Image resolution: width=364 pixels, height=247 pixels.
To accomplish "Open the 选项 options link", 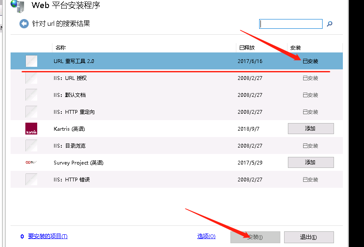I will tap(206, 236).
